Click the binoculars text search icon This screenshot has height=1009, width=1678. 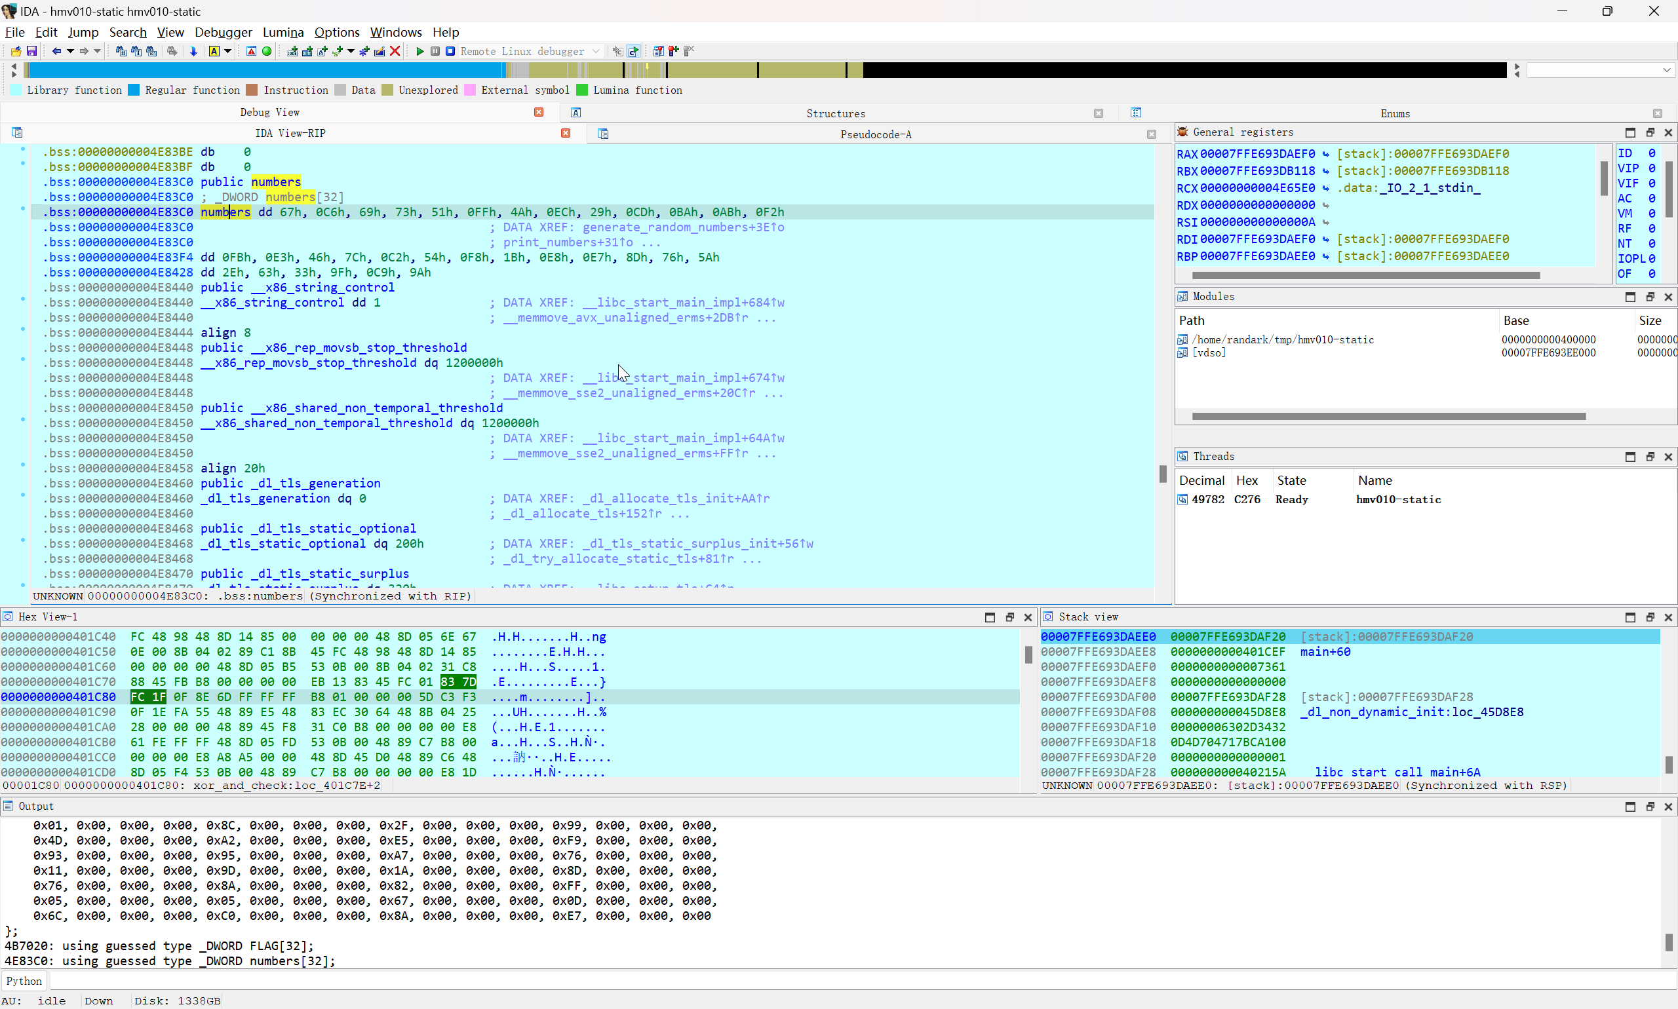coord(136,51)
